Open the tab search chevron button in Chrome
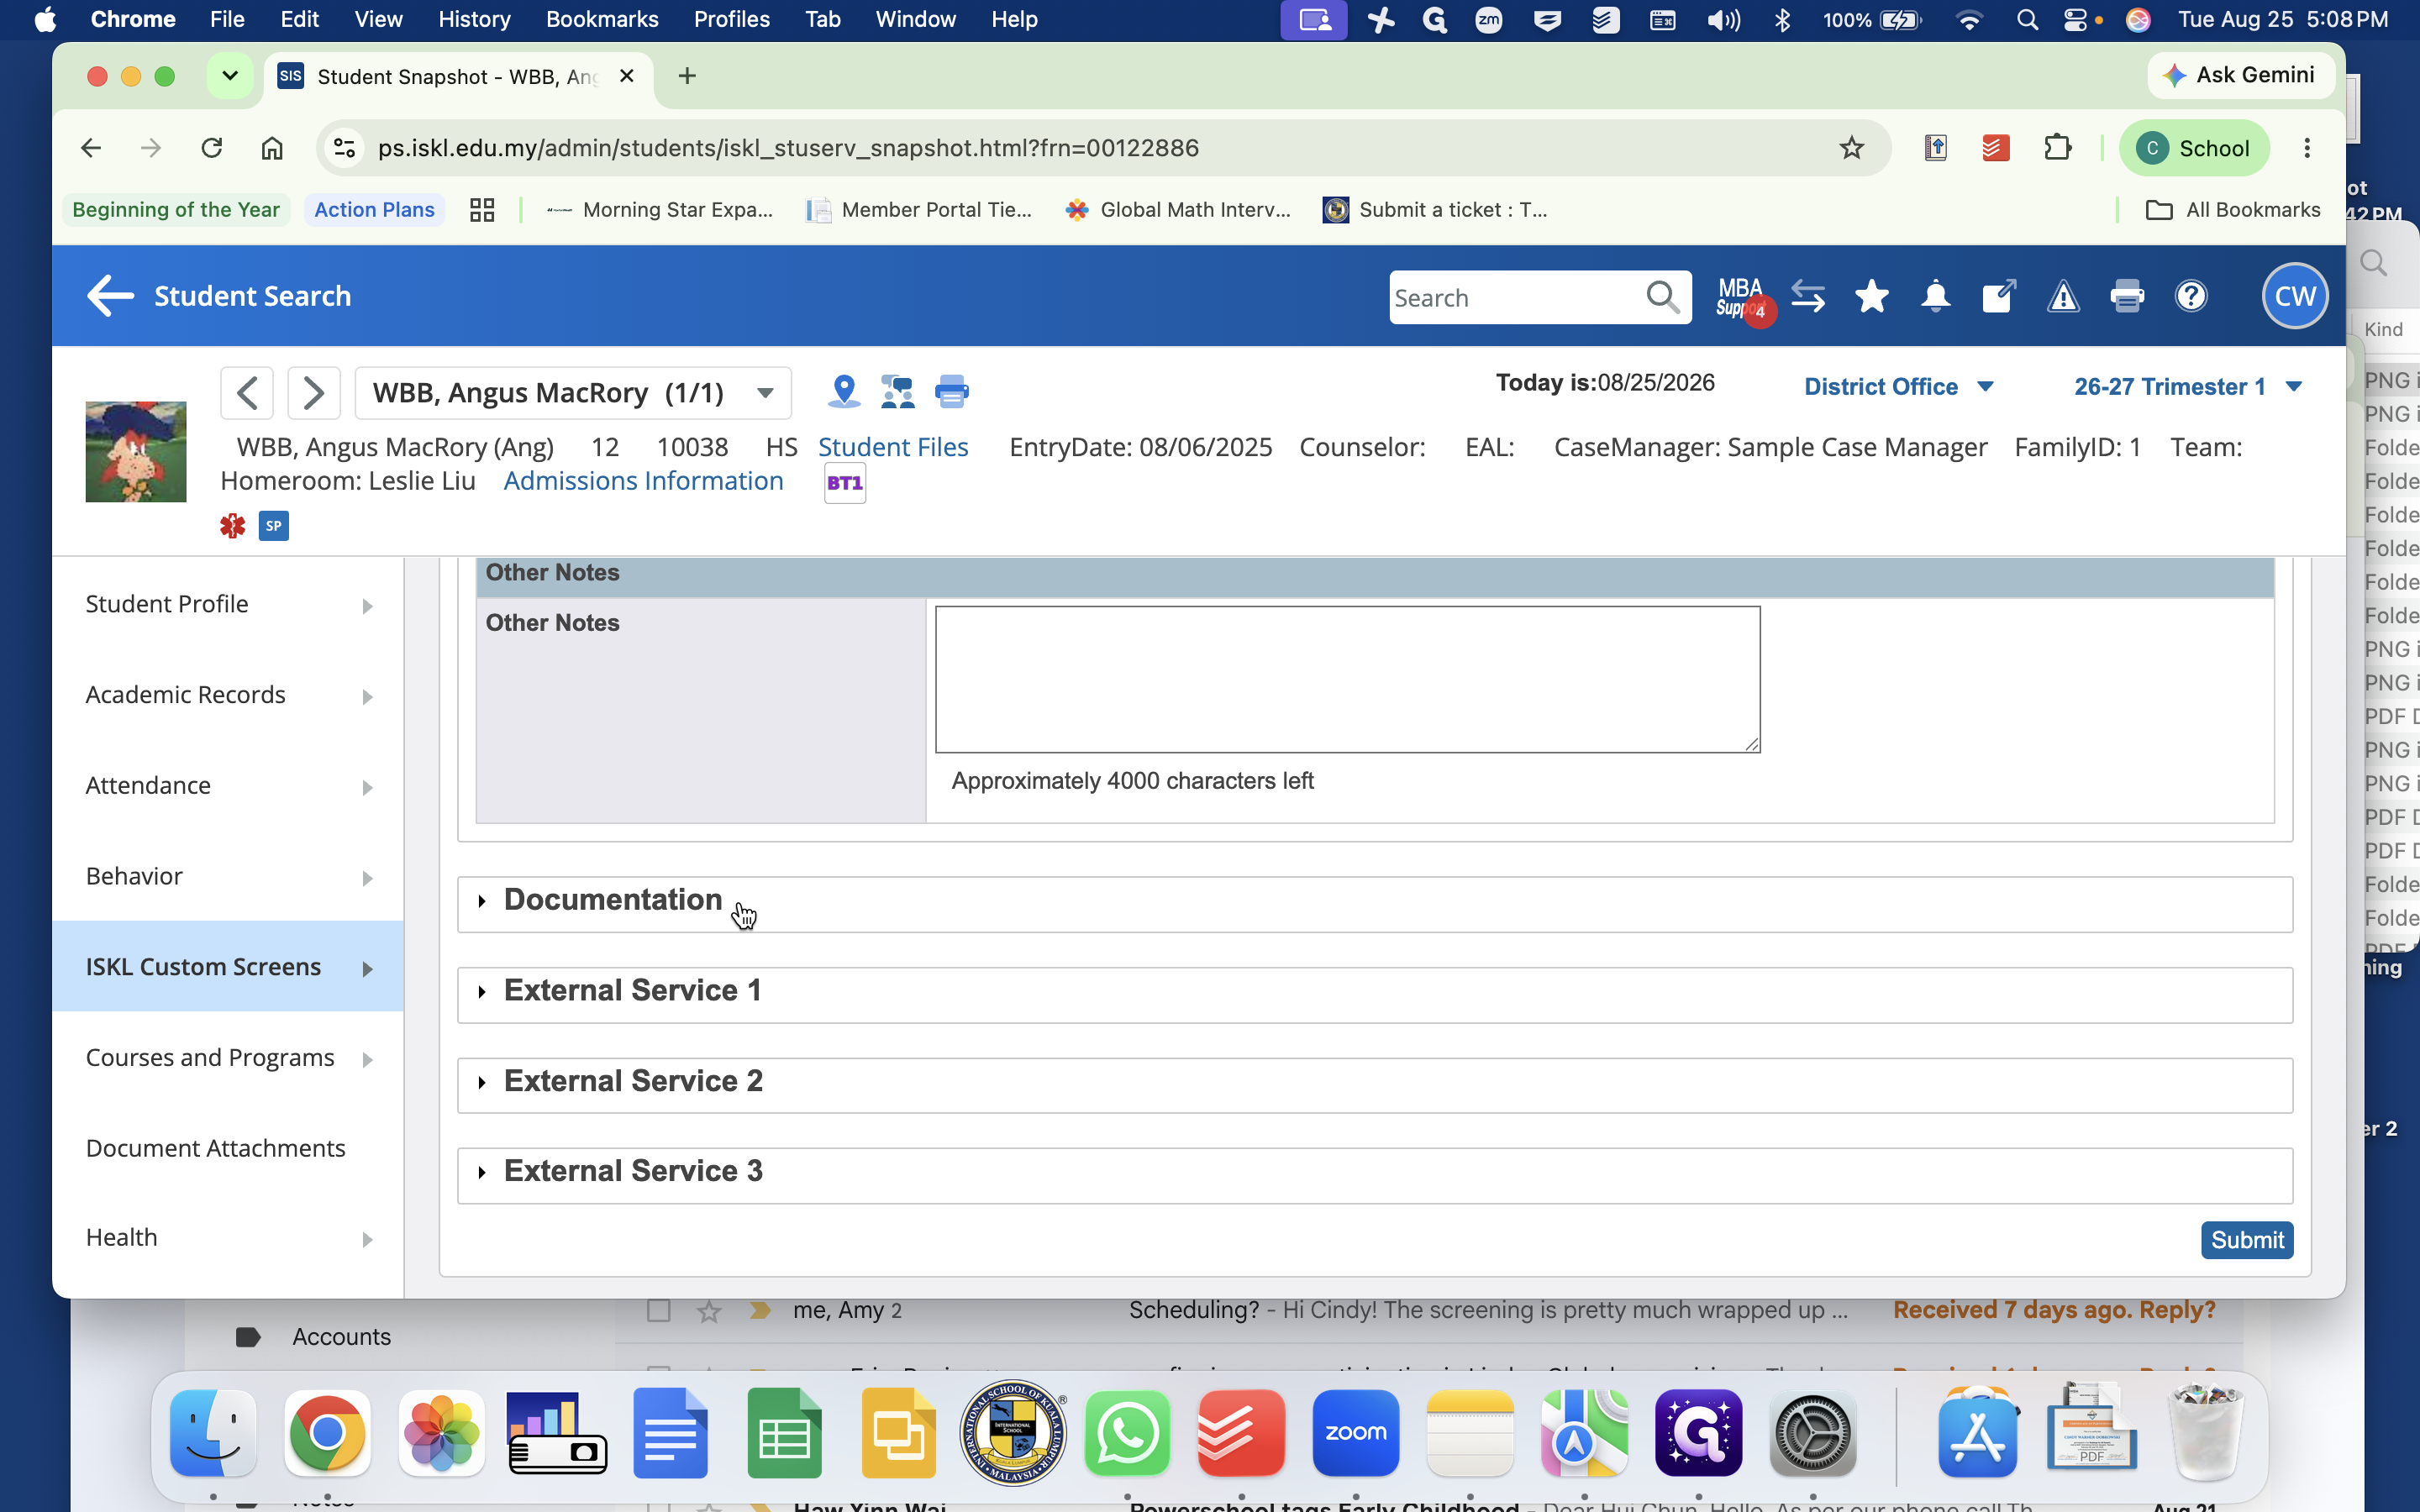 (x=230, y=76)
